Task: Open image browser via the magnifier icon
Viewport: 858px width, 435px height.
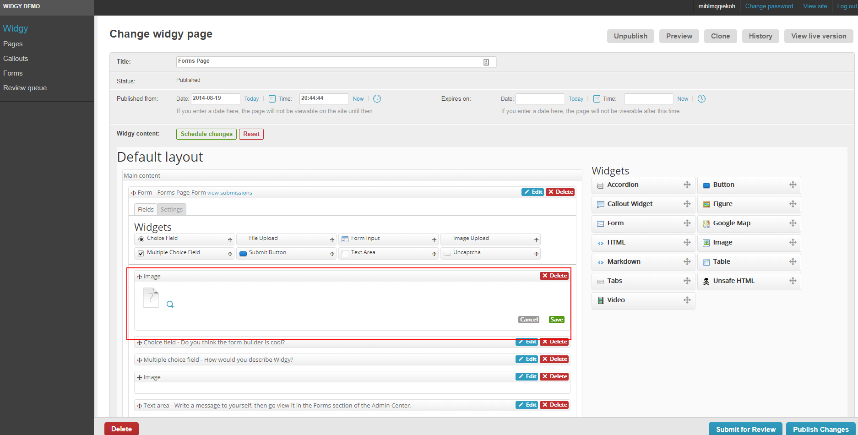Action: [x=170, y=304]
